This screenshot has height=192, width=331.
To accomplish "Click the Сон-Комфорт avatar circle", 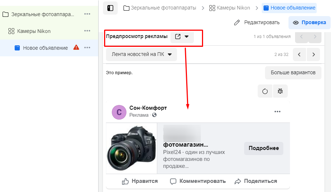I will click(119, 112).
